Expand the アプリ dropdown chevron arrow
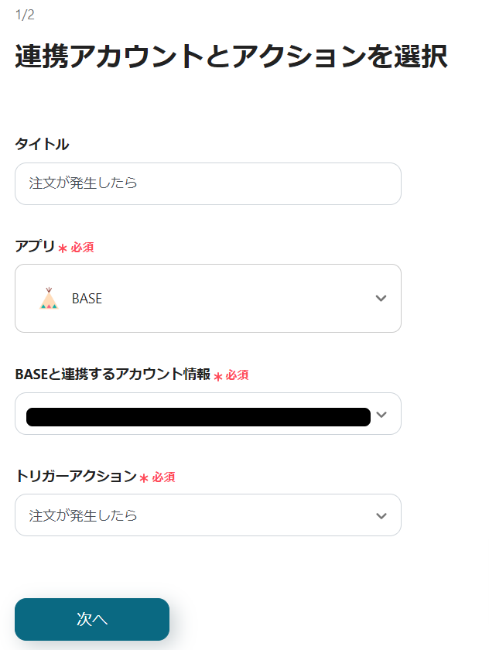This screenshot has width=489, height=650. click(380, 299)
